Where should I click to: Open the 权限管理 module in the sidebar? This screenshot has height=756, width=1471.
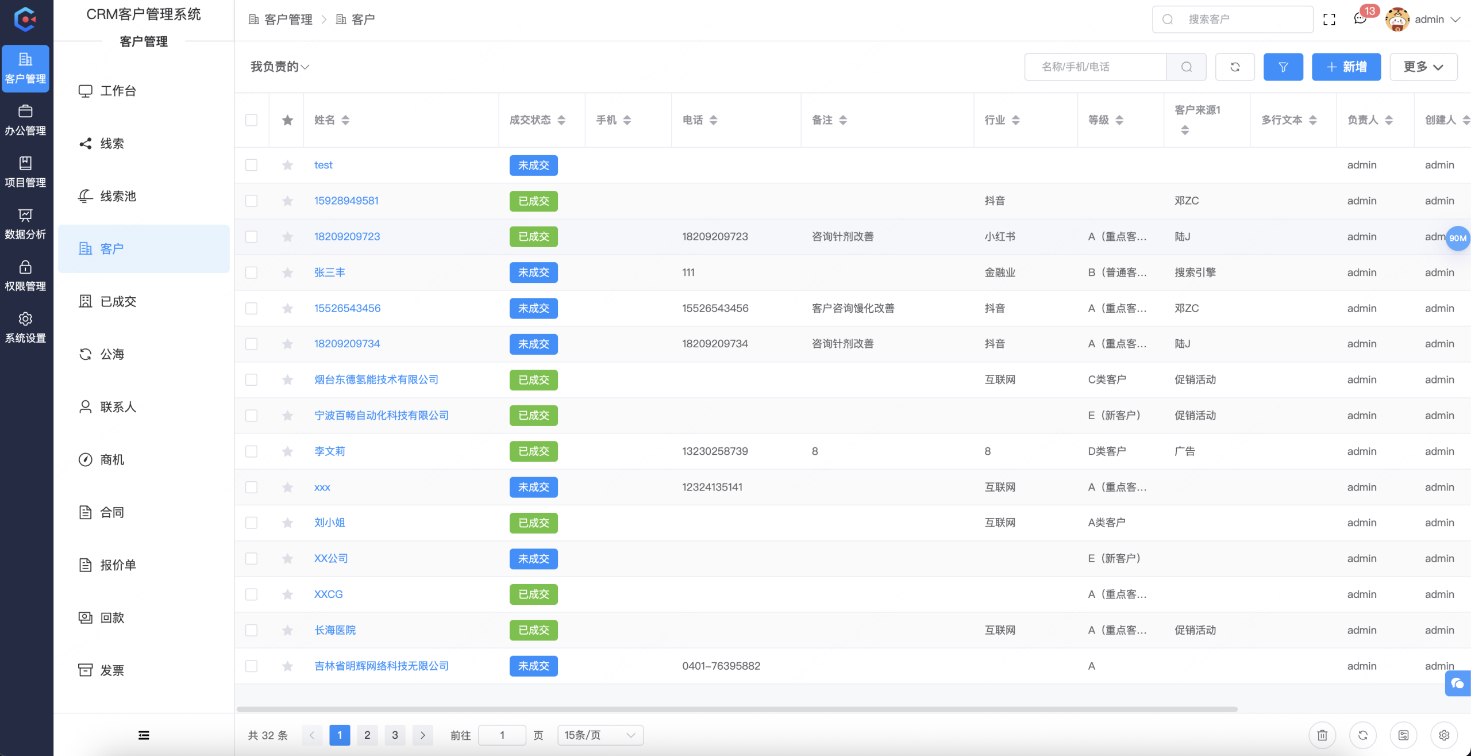click(x=25, y=275)
